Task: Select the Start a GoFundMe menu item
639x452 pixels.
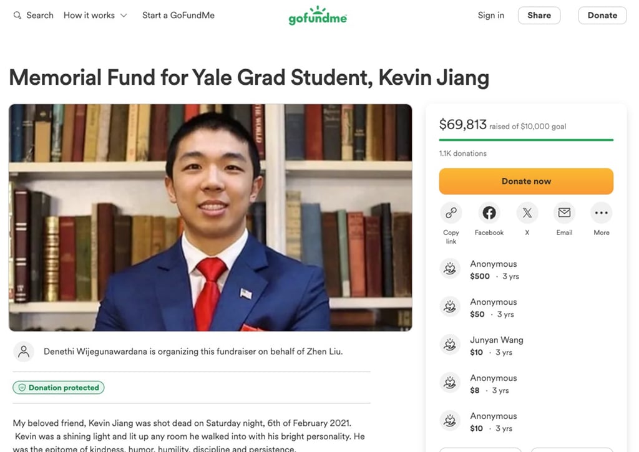Action: [x=177, y=14]
